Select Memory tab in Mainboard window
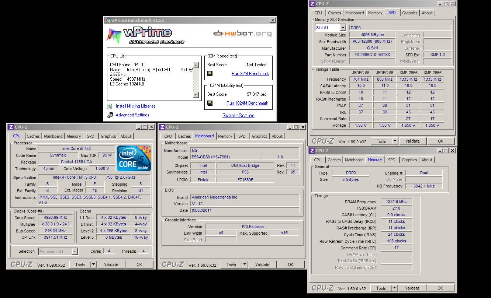Screen dimensions: 491x298 (x=225, y=136)
